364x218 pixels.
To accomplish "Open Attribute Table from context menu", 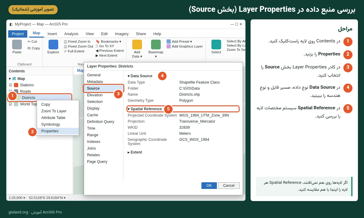I will [x=58, y=118].
